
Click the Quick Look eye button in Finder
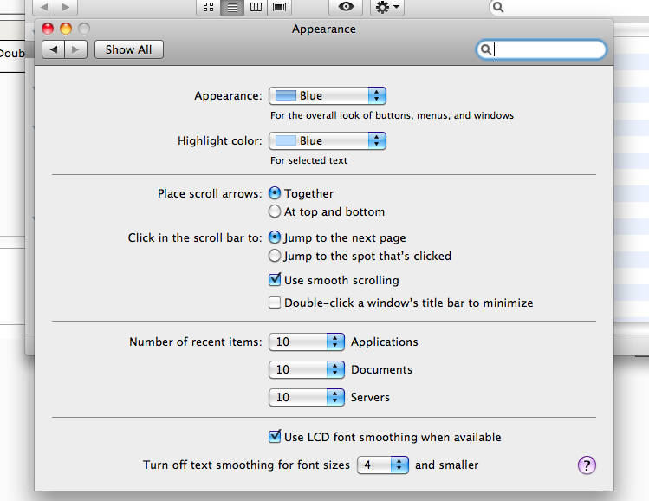coord(346,7)
